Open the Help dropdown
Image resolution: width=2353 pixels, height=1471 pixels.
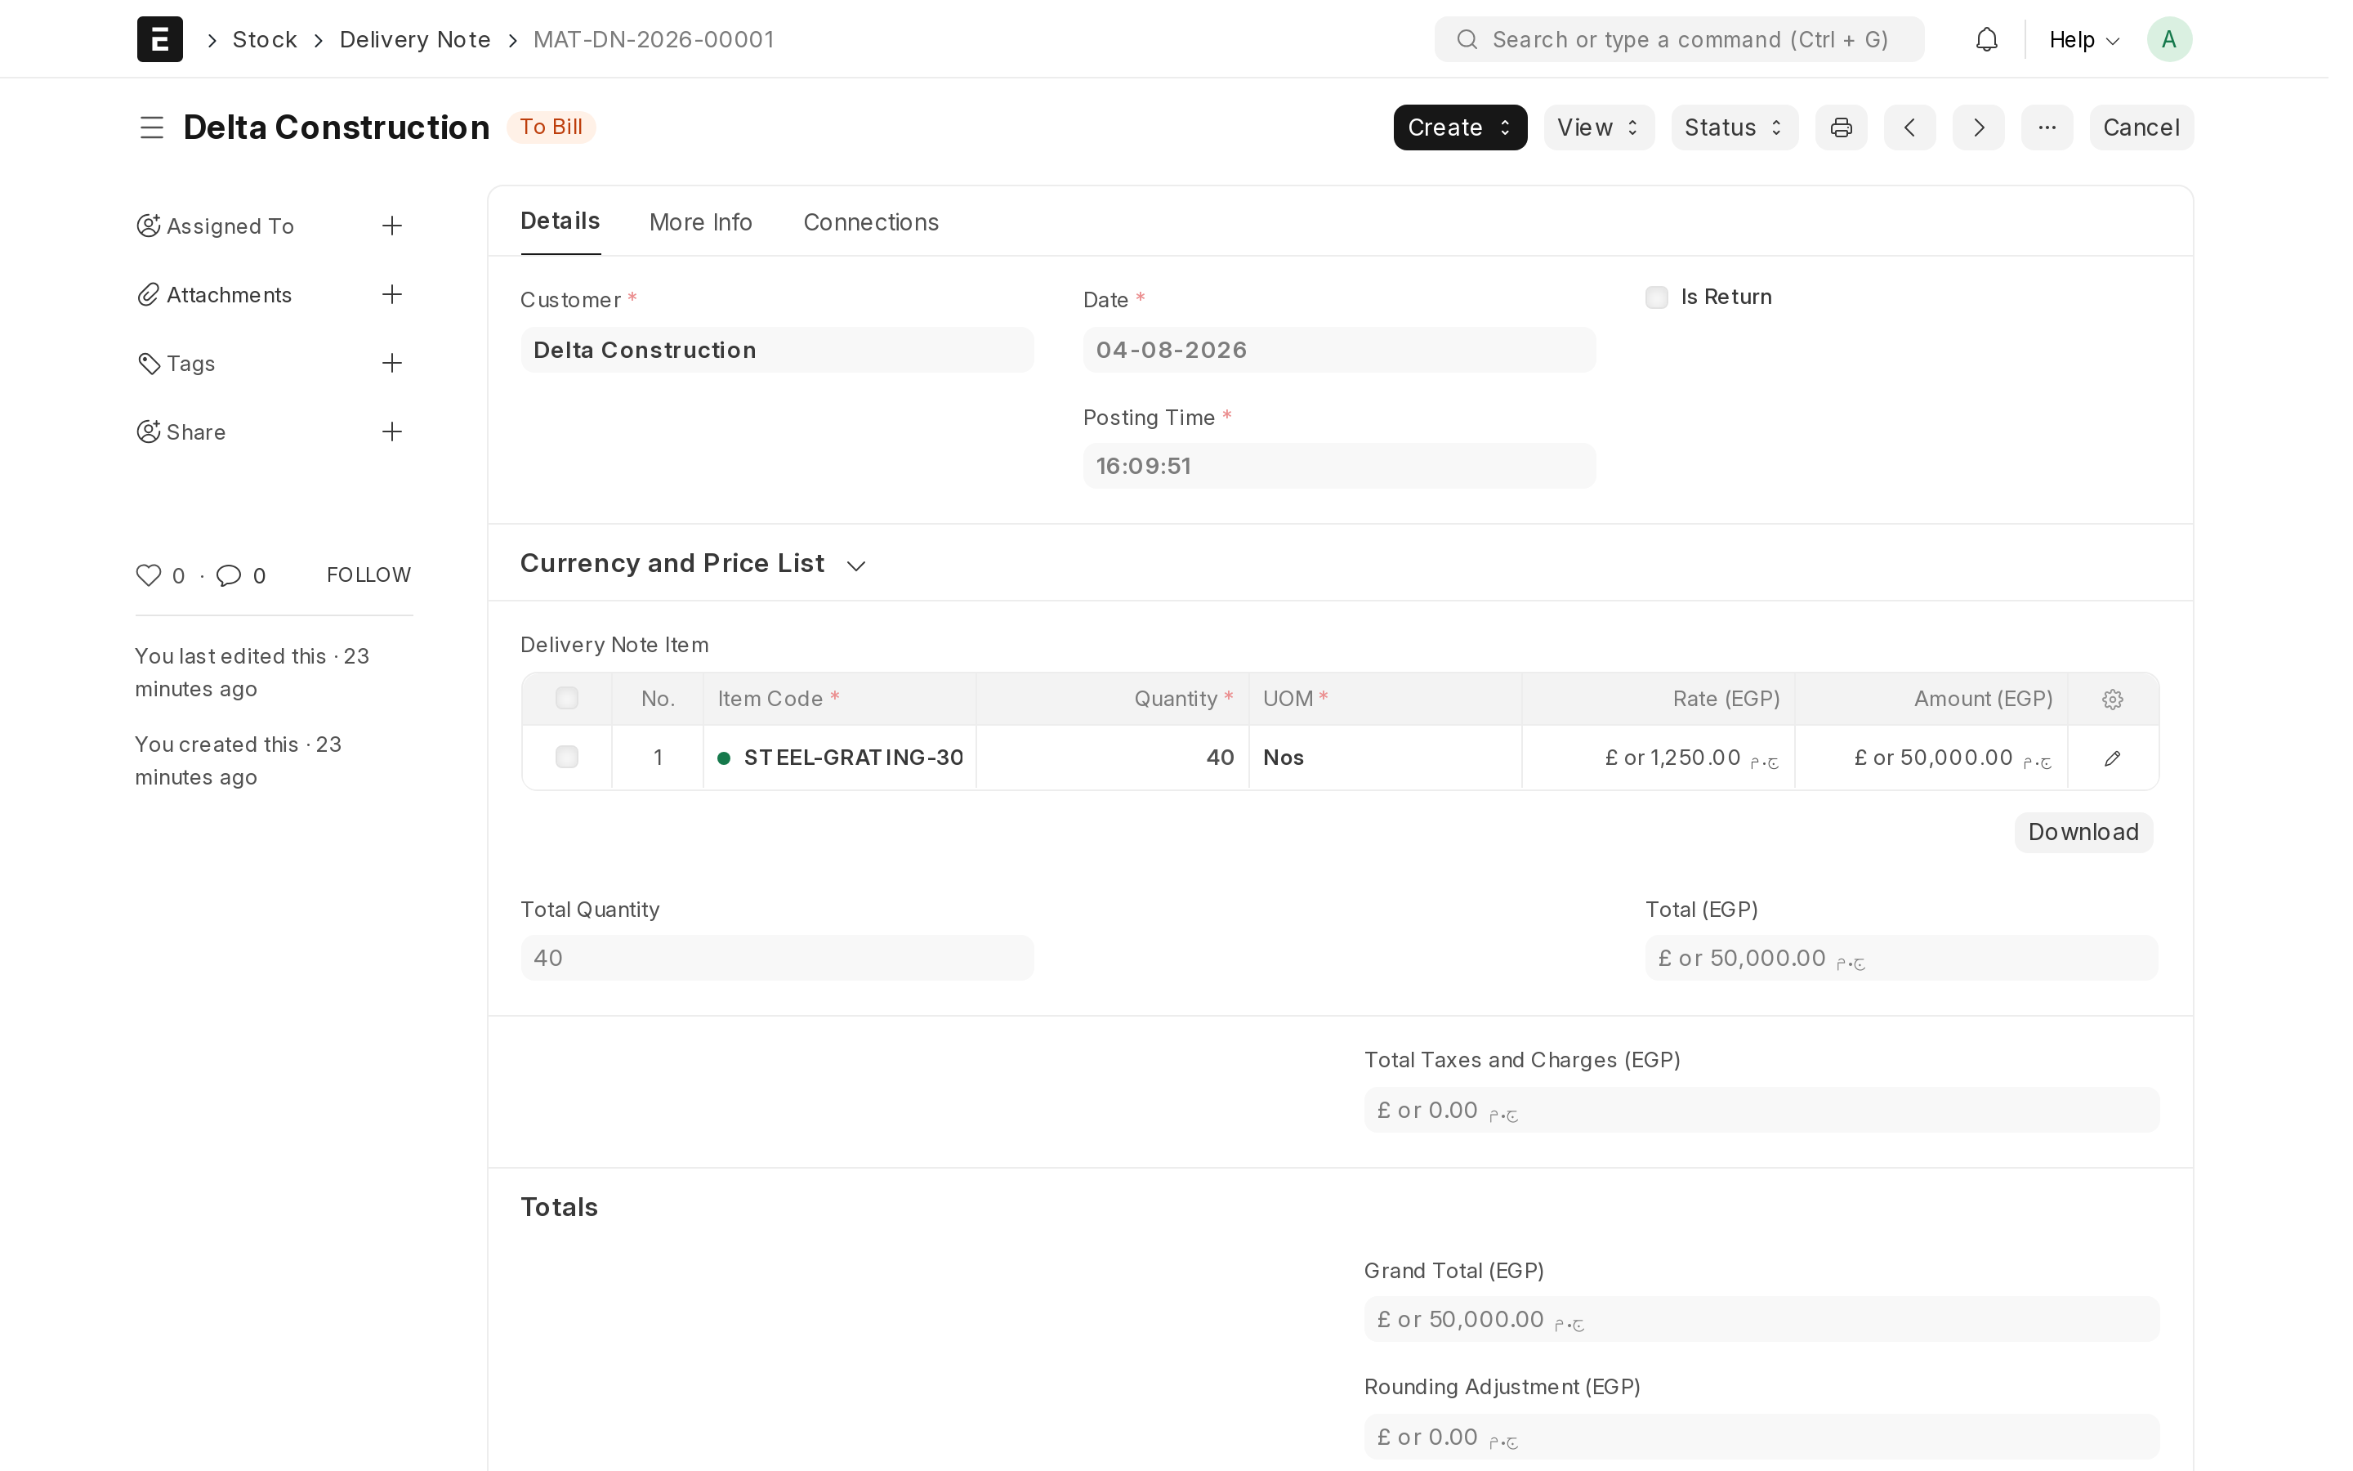2083,40
